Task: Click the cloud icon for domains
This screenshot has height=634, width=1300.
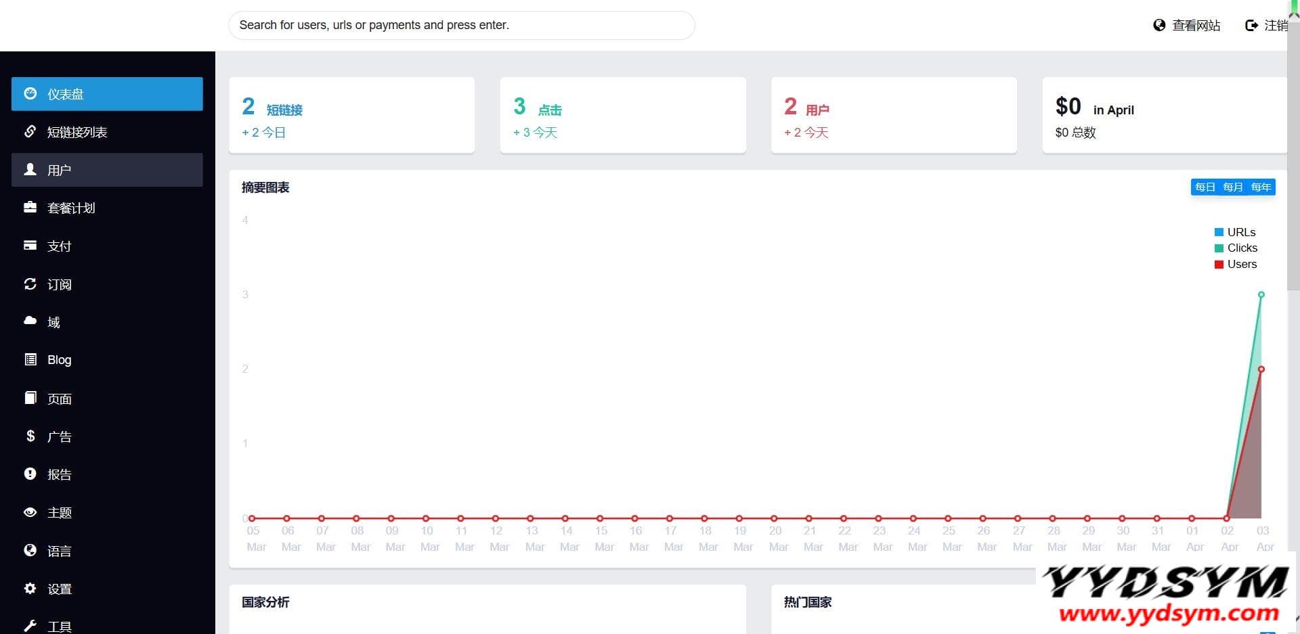Action: [x=30, y=321]
